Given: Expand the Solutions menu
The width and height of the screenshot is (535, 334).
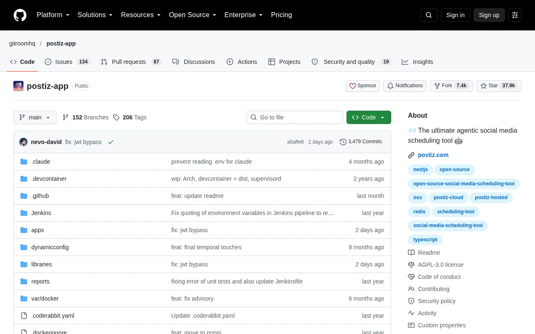Looking at the screenshot, I should (x=95, y=15).
